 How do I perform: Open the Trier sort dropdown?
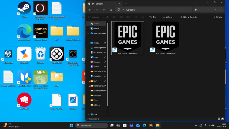tap(155, 17)
